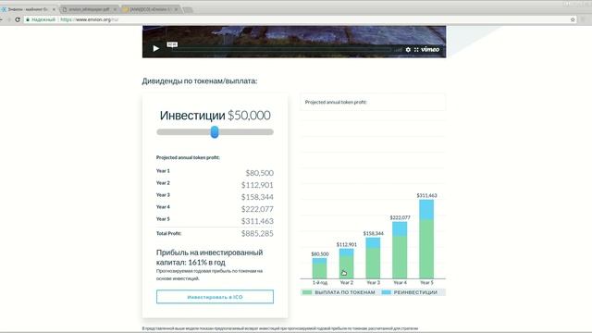Close the third browser tab
This screenshot has height=333, width=592.
[x=176, y=9]
